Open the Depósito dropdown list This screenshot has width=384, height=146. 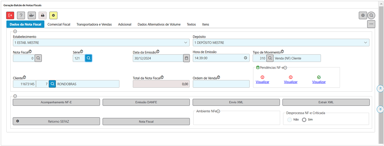365,43
